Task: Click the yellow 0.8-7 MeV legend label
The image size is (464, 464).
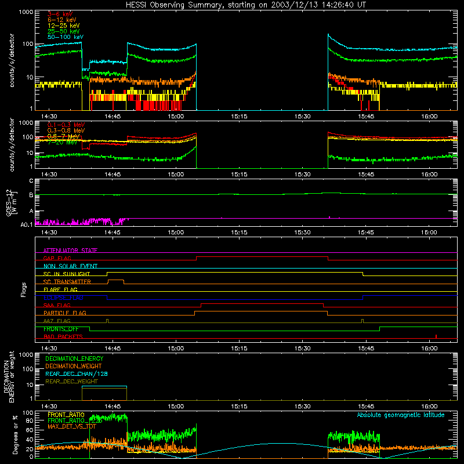Action: [63, 136]
